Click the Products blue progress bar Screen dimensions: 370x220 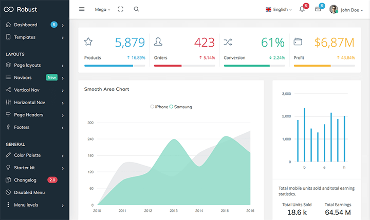[x=108, y=66]
